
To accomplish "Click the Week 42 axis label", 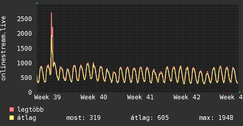I will [x=187, y=97].
